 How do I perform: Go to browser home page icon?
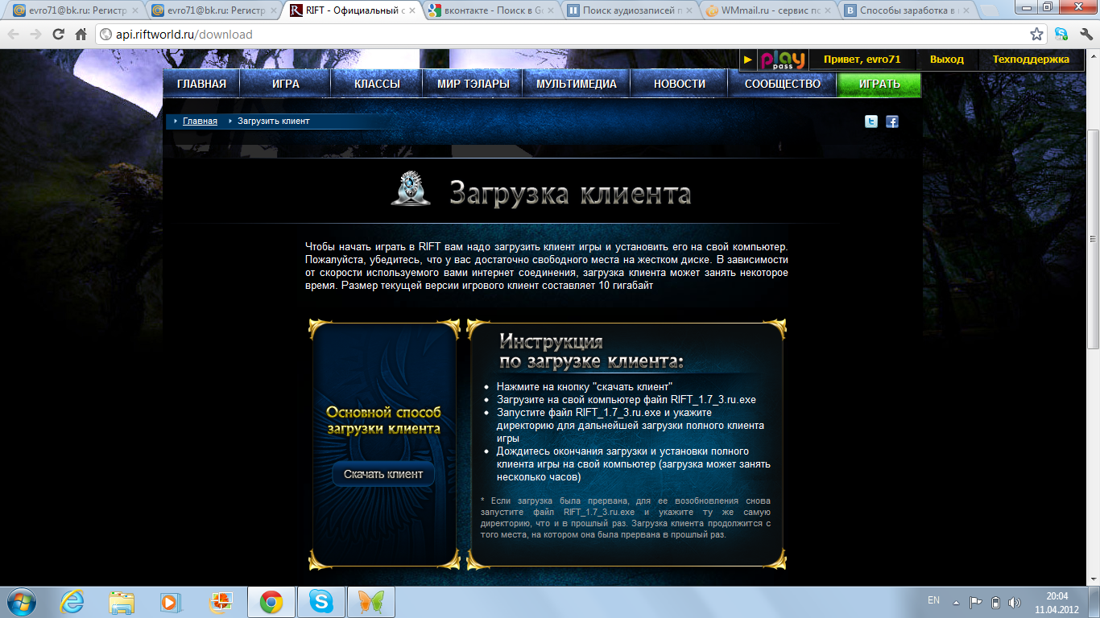tap(81, 35)
